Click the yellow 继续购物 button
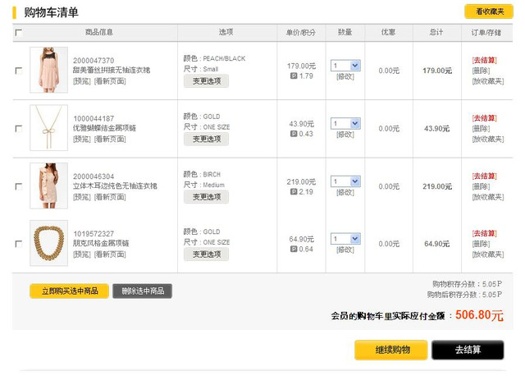This screenshot has width=525, height=385. click(391, 351)
